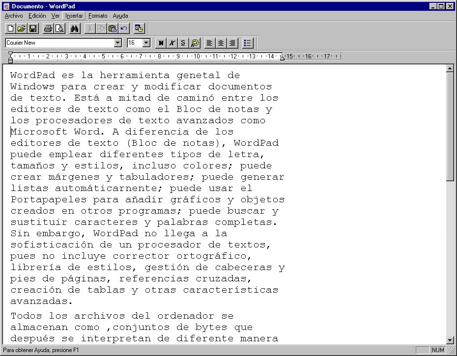Click the vertical scrollbar thumb
The width and height of the screenshot is (457, 356).
(450, 126)
